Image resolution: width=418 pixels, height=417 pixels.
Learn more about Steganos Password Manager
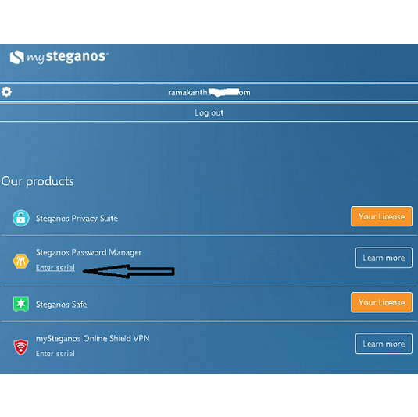click(384, 258)
